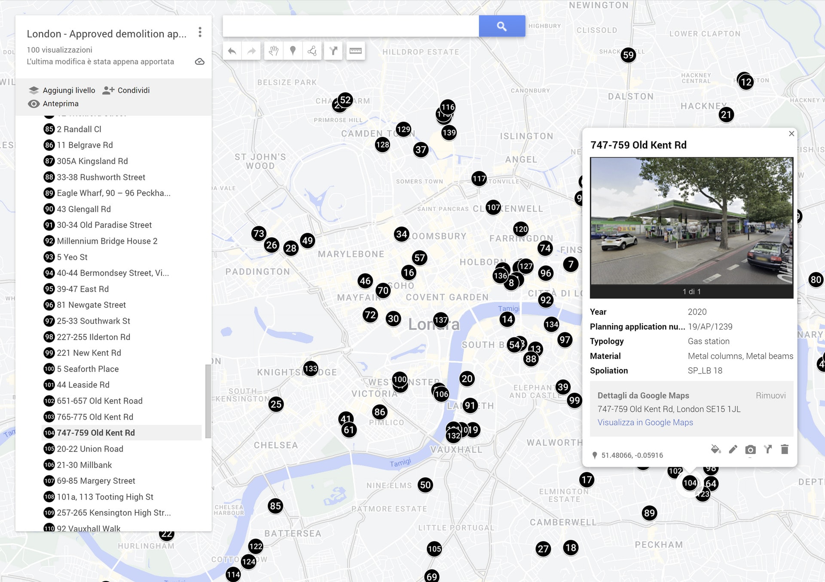This screenshot has height=582, width=825.
Task: Click the map search input field
Action: pos(351,26)
